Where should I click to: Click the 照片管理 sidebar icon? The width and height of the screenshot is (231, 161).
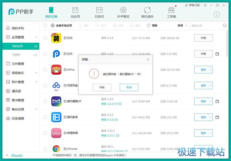[x=8, y=82]
